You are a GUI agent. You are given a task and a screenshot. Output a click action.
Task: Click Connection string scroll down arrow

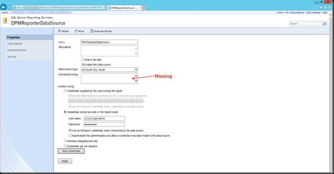(x=136, y=81)
